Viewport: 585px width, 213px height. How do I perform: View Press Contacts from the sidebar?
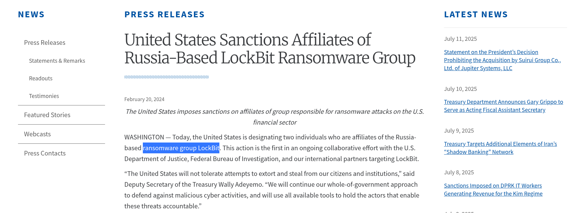click(45, 153)
